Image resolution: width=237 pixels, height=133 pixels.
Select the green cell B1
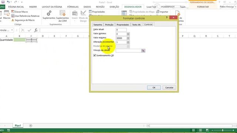[x=20, y=40]
